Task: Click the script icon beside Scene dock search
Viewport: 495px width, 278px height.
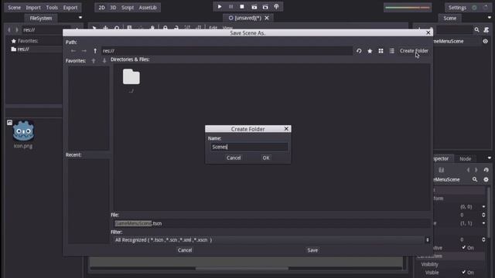Action: point(486,29)
